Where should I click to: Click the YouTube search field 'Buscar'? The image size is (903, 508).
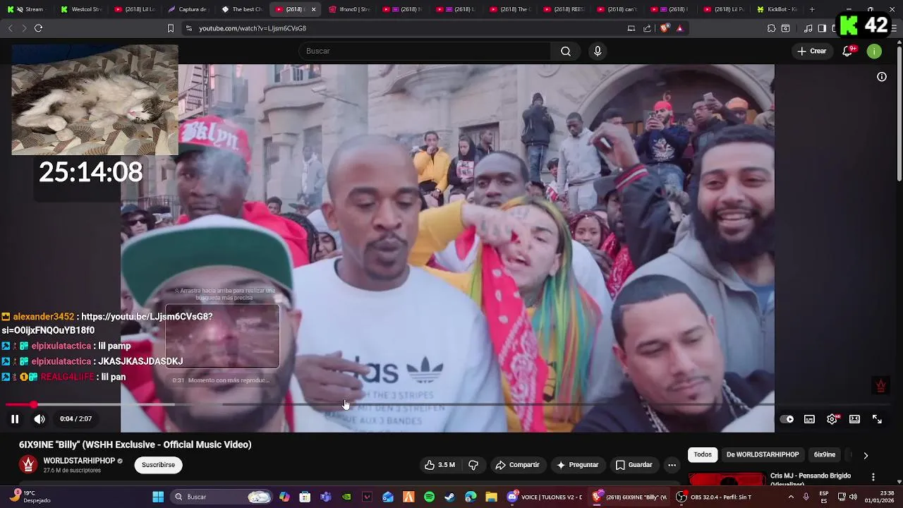(425, 51)
